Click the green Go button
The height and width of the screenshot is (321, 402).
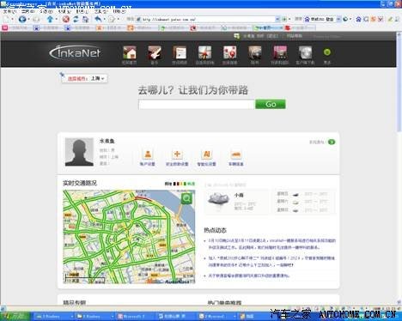pos(271,104)
